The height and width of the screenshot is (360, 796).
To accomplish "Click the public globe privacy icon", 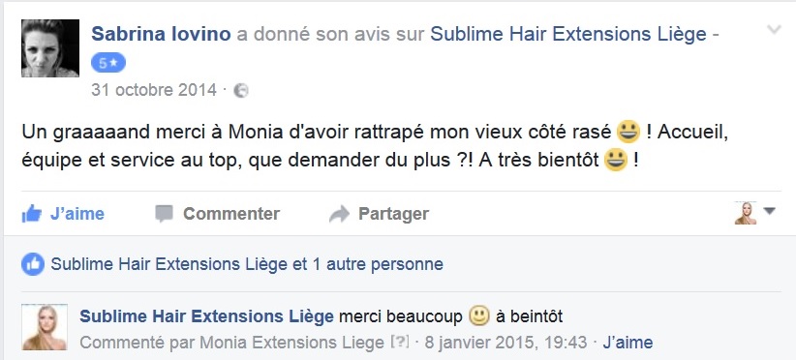I will (240, 91).
